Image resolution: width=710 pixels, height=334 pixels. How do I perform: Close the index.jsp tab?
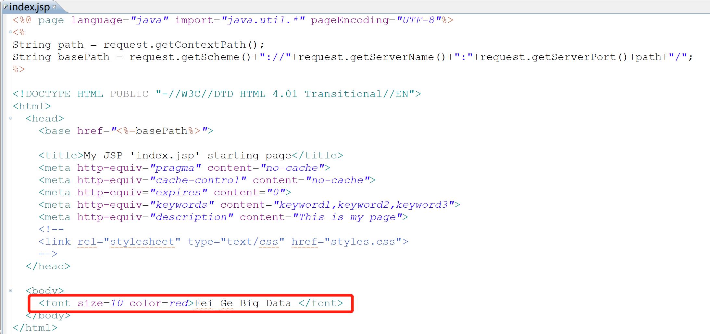(x=54, y=6)
